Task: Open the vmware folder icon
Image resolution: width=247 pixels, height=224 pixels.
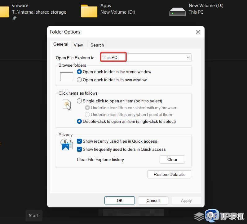Action: tap(4, 11)
